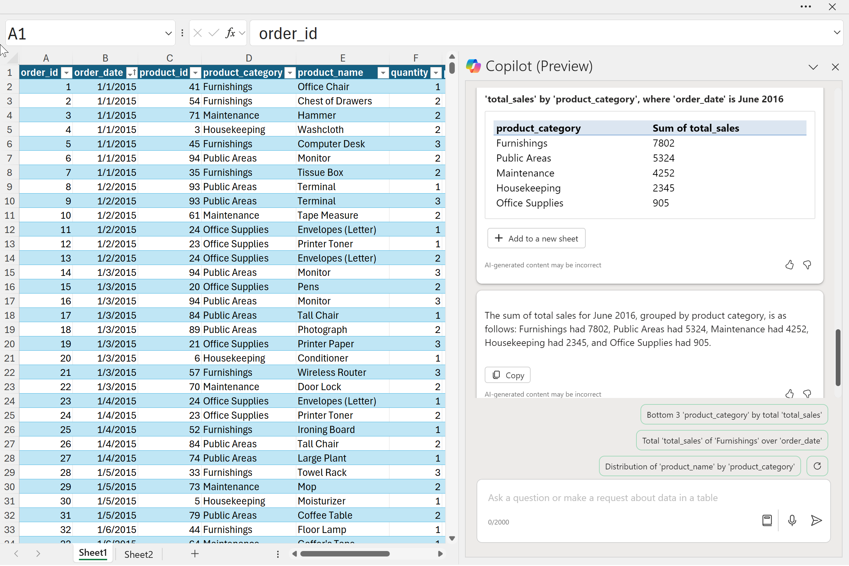Click the insert function fx icon
Viewport: 849px width, 566px height.
tap(230, 33)
